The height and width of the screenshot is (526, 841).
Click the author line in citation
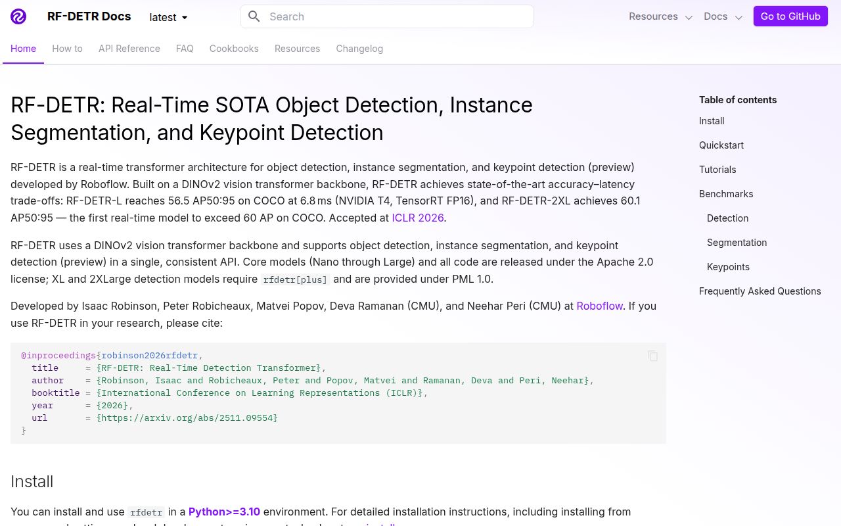313,380
